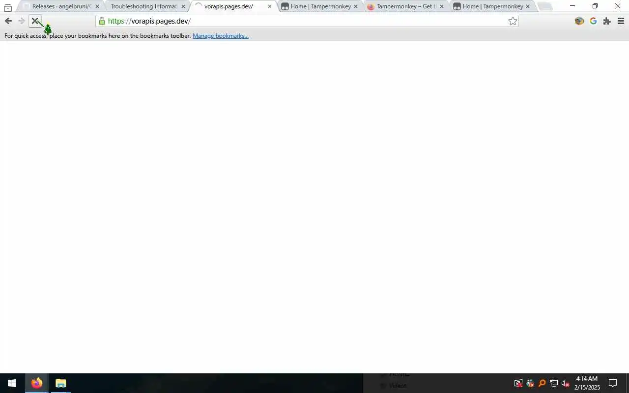This screenshot has width=629, height=393.
Task: Open the browser hamburger menu
Action: [x=621, y=21]
